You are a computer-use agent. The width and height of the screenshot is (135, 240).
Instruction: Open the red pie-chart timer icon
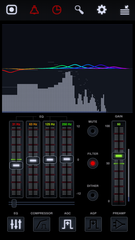(x=57, y=10)
